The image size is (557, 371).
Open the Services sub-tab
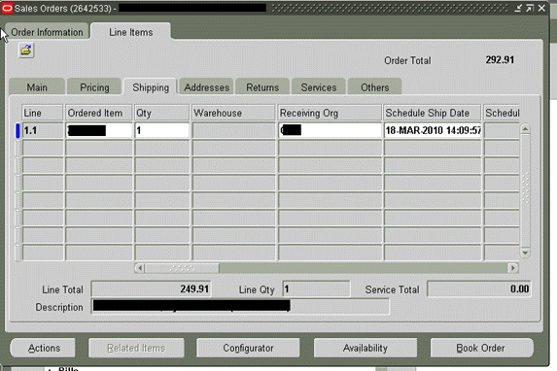(x=319, y=87)
